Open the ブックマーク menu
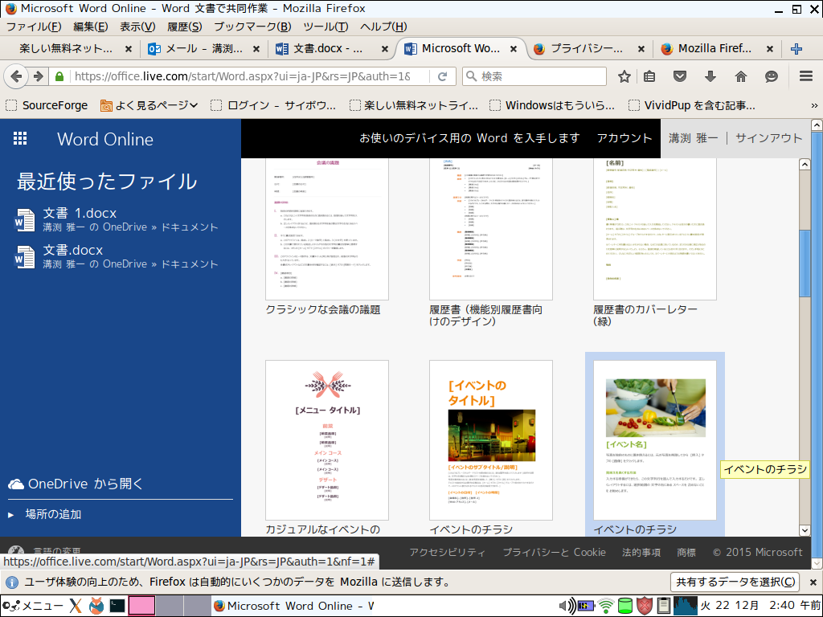The image size is (823, 617). pyautogui.click(x=252, y=27)
